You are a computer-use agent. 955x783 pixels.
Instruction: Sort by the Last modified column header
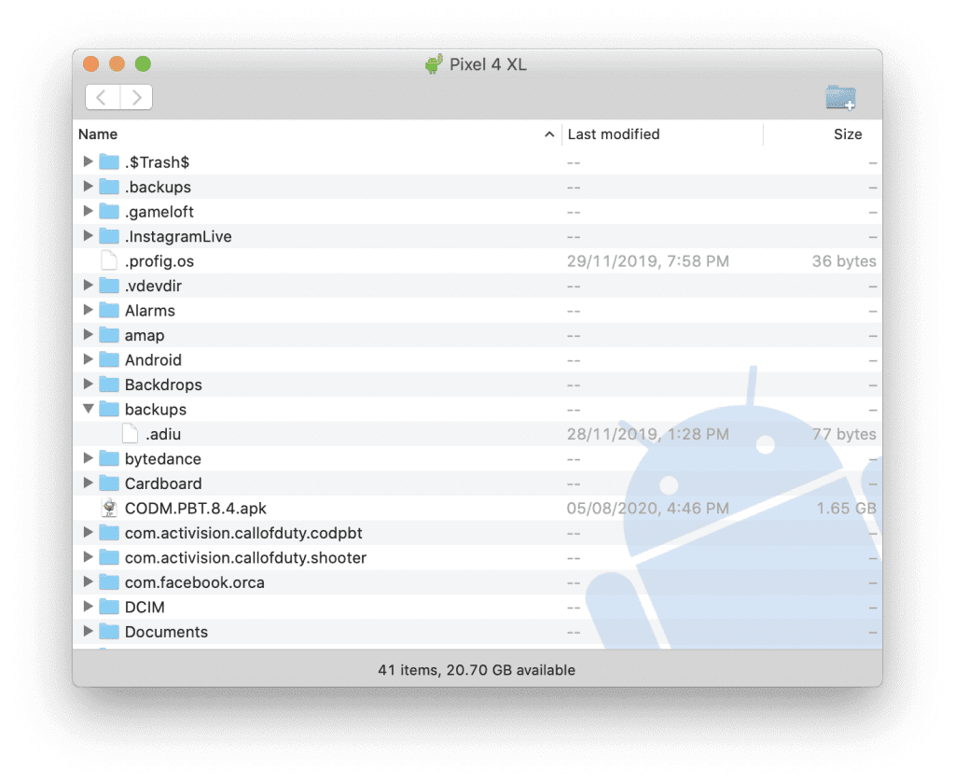[x=613, y=133]
